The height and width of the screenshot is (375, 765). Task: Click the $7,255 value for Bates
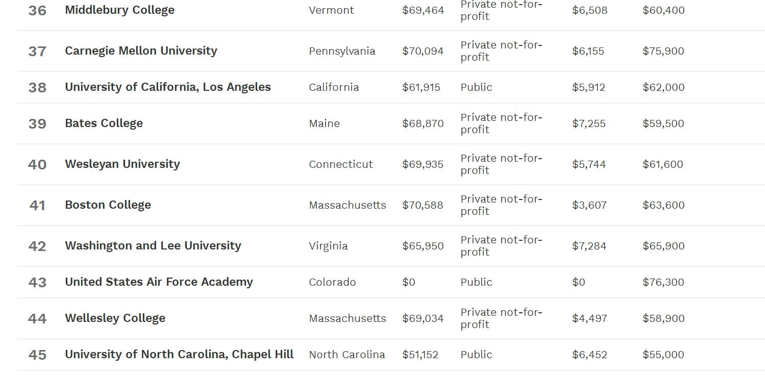pyautogui.click(x=589, y=123)
